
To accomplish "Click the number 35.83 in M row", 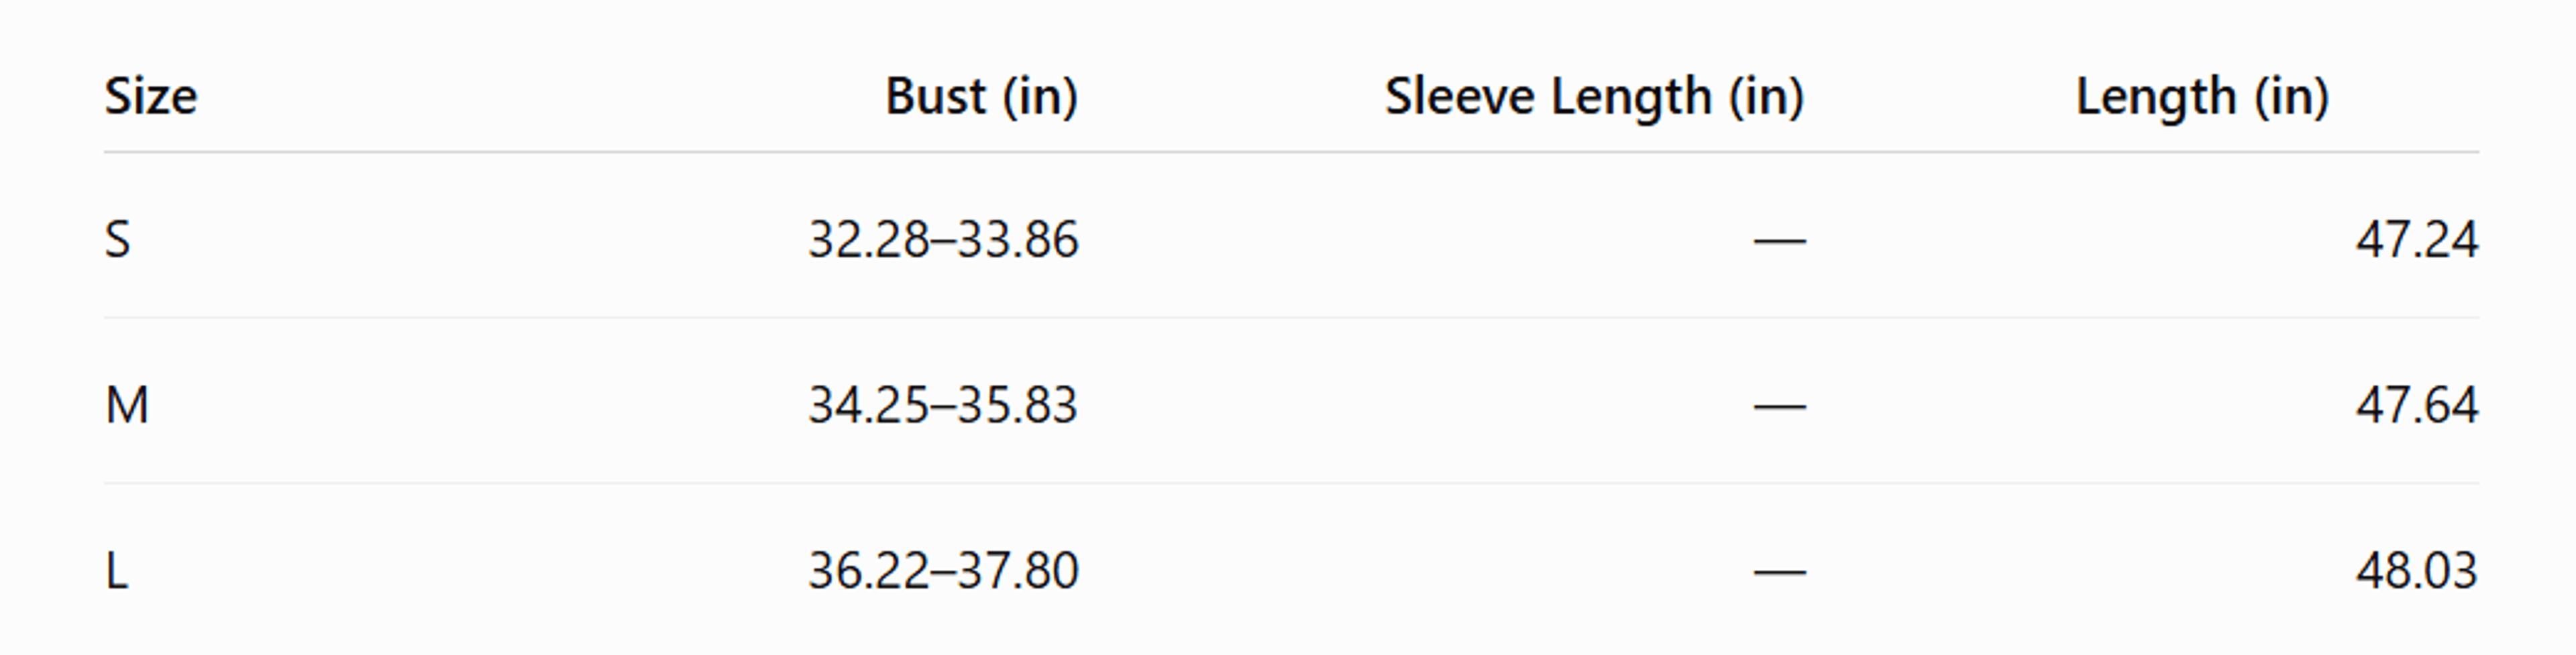I will point(1018,406).
